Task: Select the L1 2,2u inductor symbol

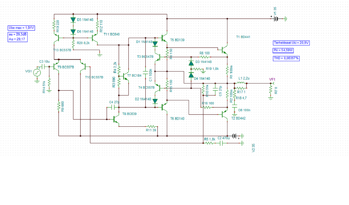Action: (241, 83)
